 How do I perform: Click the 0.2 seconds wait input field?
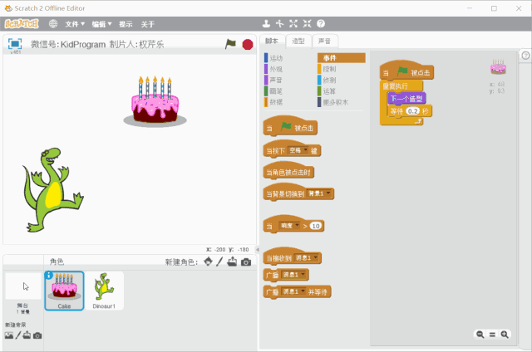[411, 110]
